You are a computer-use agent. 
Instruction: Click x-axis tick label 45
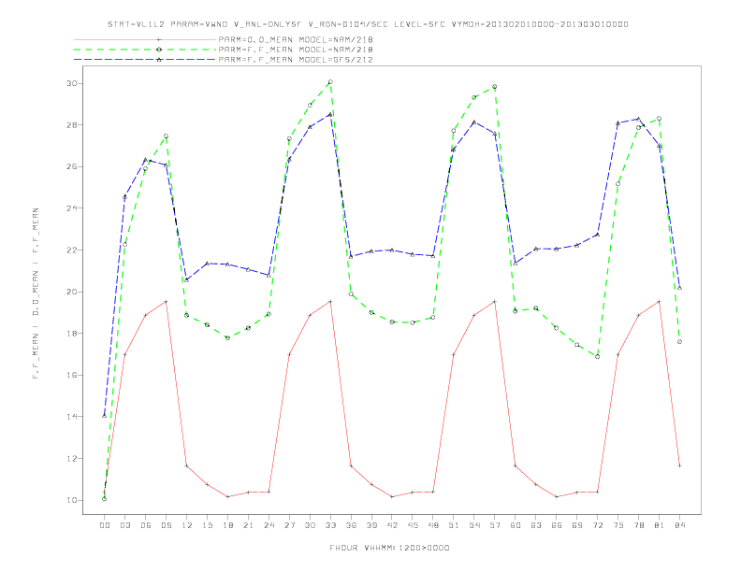tap(413, 525)
